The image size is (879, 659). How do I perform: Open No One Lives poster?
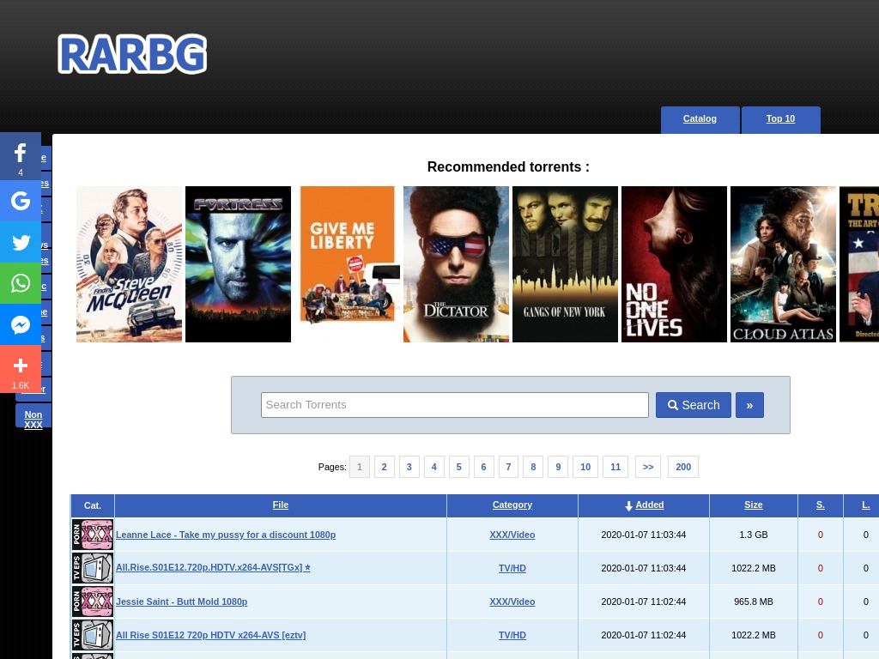675,264
